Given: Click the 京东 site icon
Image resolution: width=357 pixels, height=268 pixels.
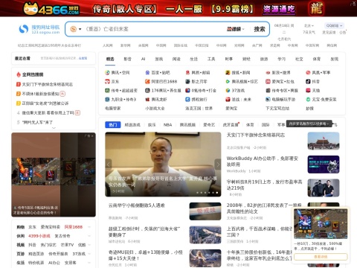Looking at the screenshot, I should [107, 81].
